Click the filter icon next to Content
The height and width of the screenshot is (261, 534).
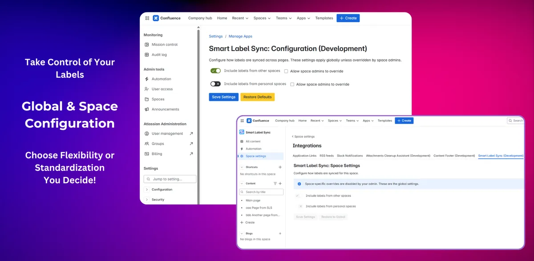(x=275, y=183)
